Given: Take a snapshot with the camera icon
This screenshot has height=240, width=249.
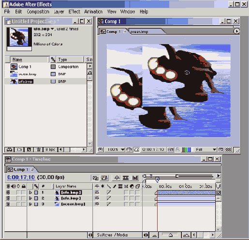Looking at the screenshot, I should [170, 149].
